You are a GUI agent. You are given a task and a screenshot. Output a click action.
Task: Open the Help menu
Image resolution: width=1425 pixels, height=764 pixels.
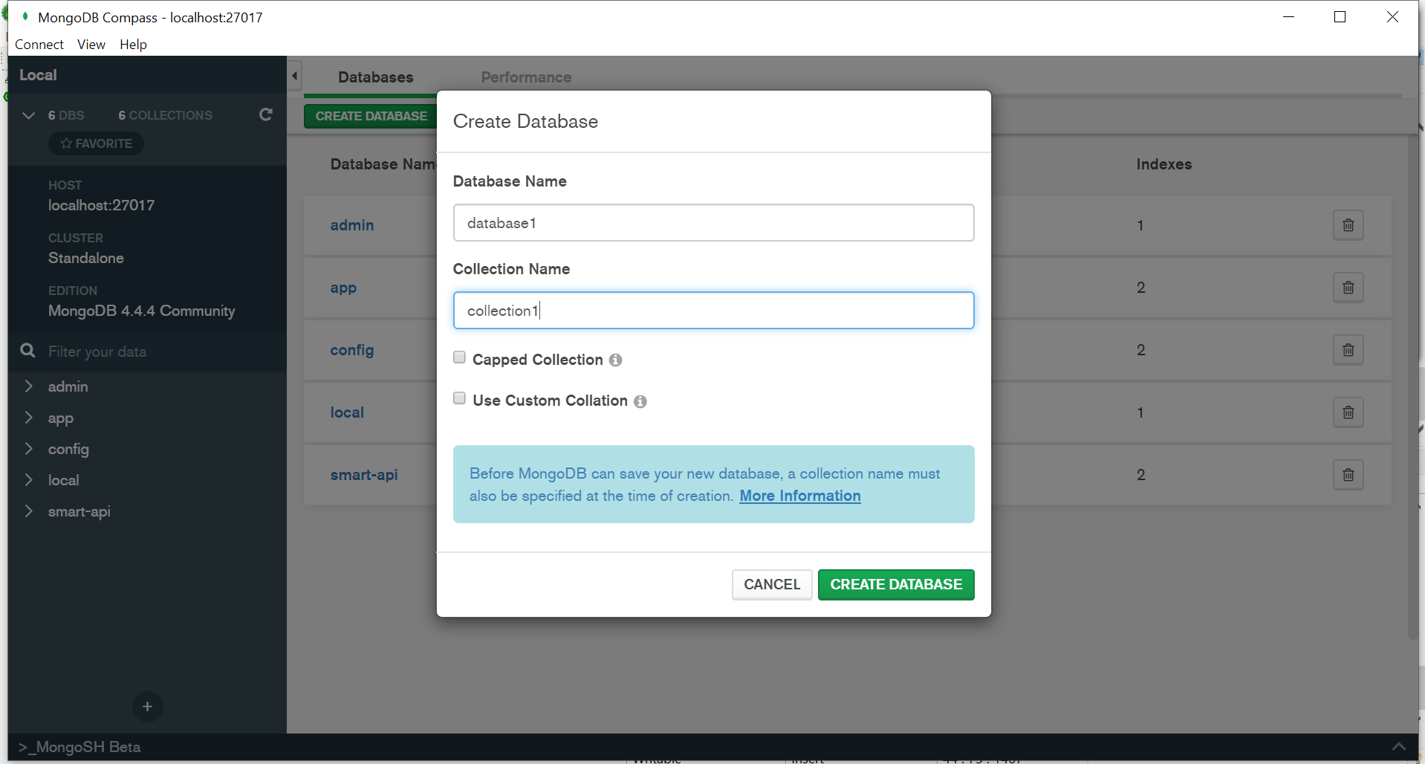coord(133,44)
